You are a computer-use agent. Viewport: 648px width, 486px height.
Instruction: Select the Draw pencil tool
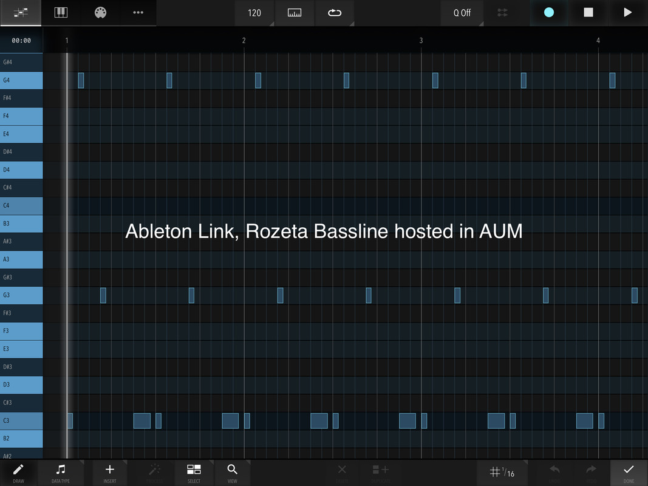[18, 473]
